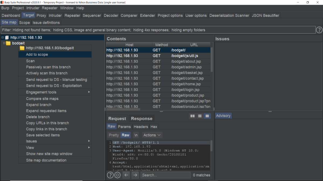Open the Actions dropdown
This screenshot has width=323, height=181.
pos(152,135)
